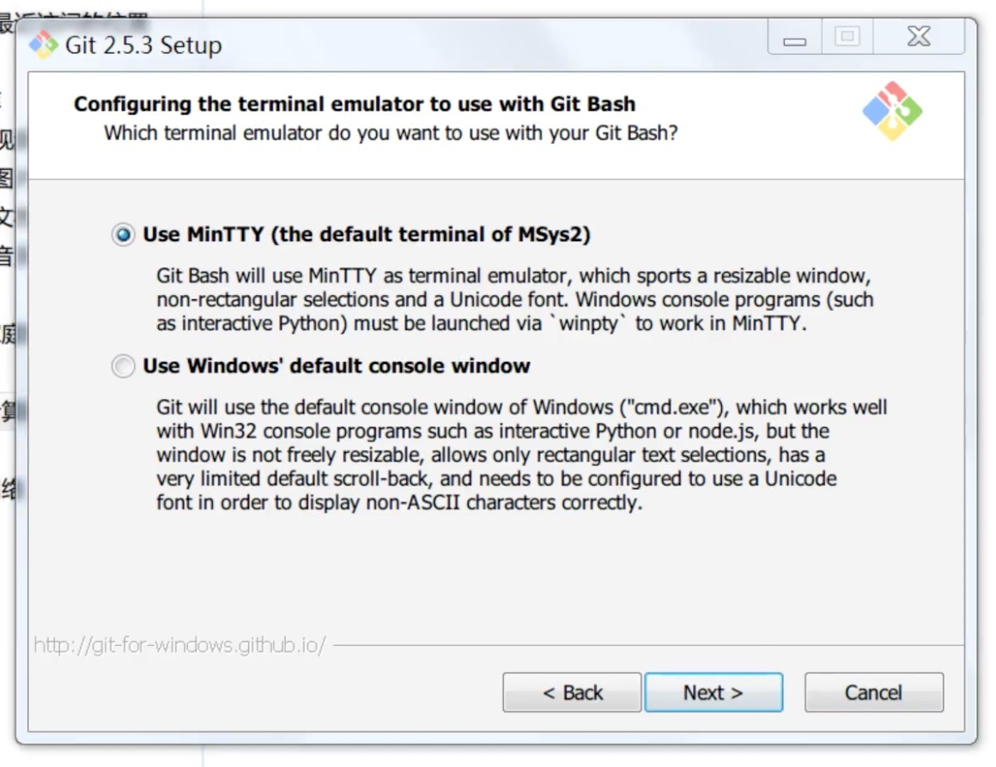This screenshot has width=996, height=767.
Task: Click the Windows console description paragraph
Action: [x=521, y=455]
